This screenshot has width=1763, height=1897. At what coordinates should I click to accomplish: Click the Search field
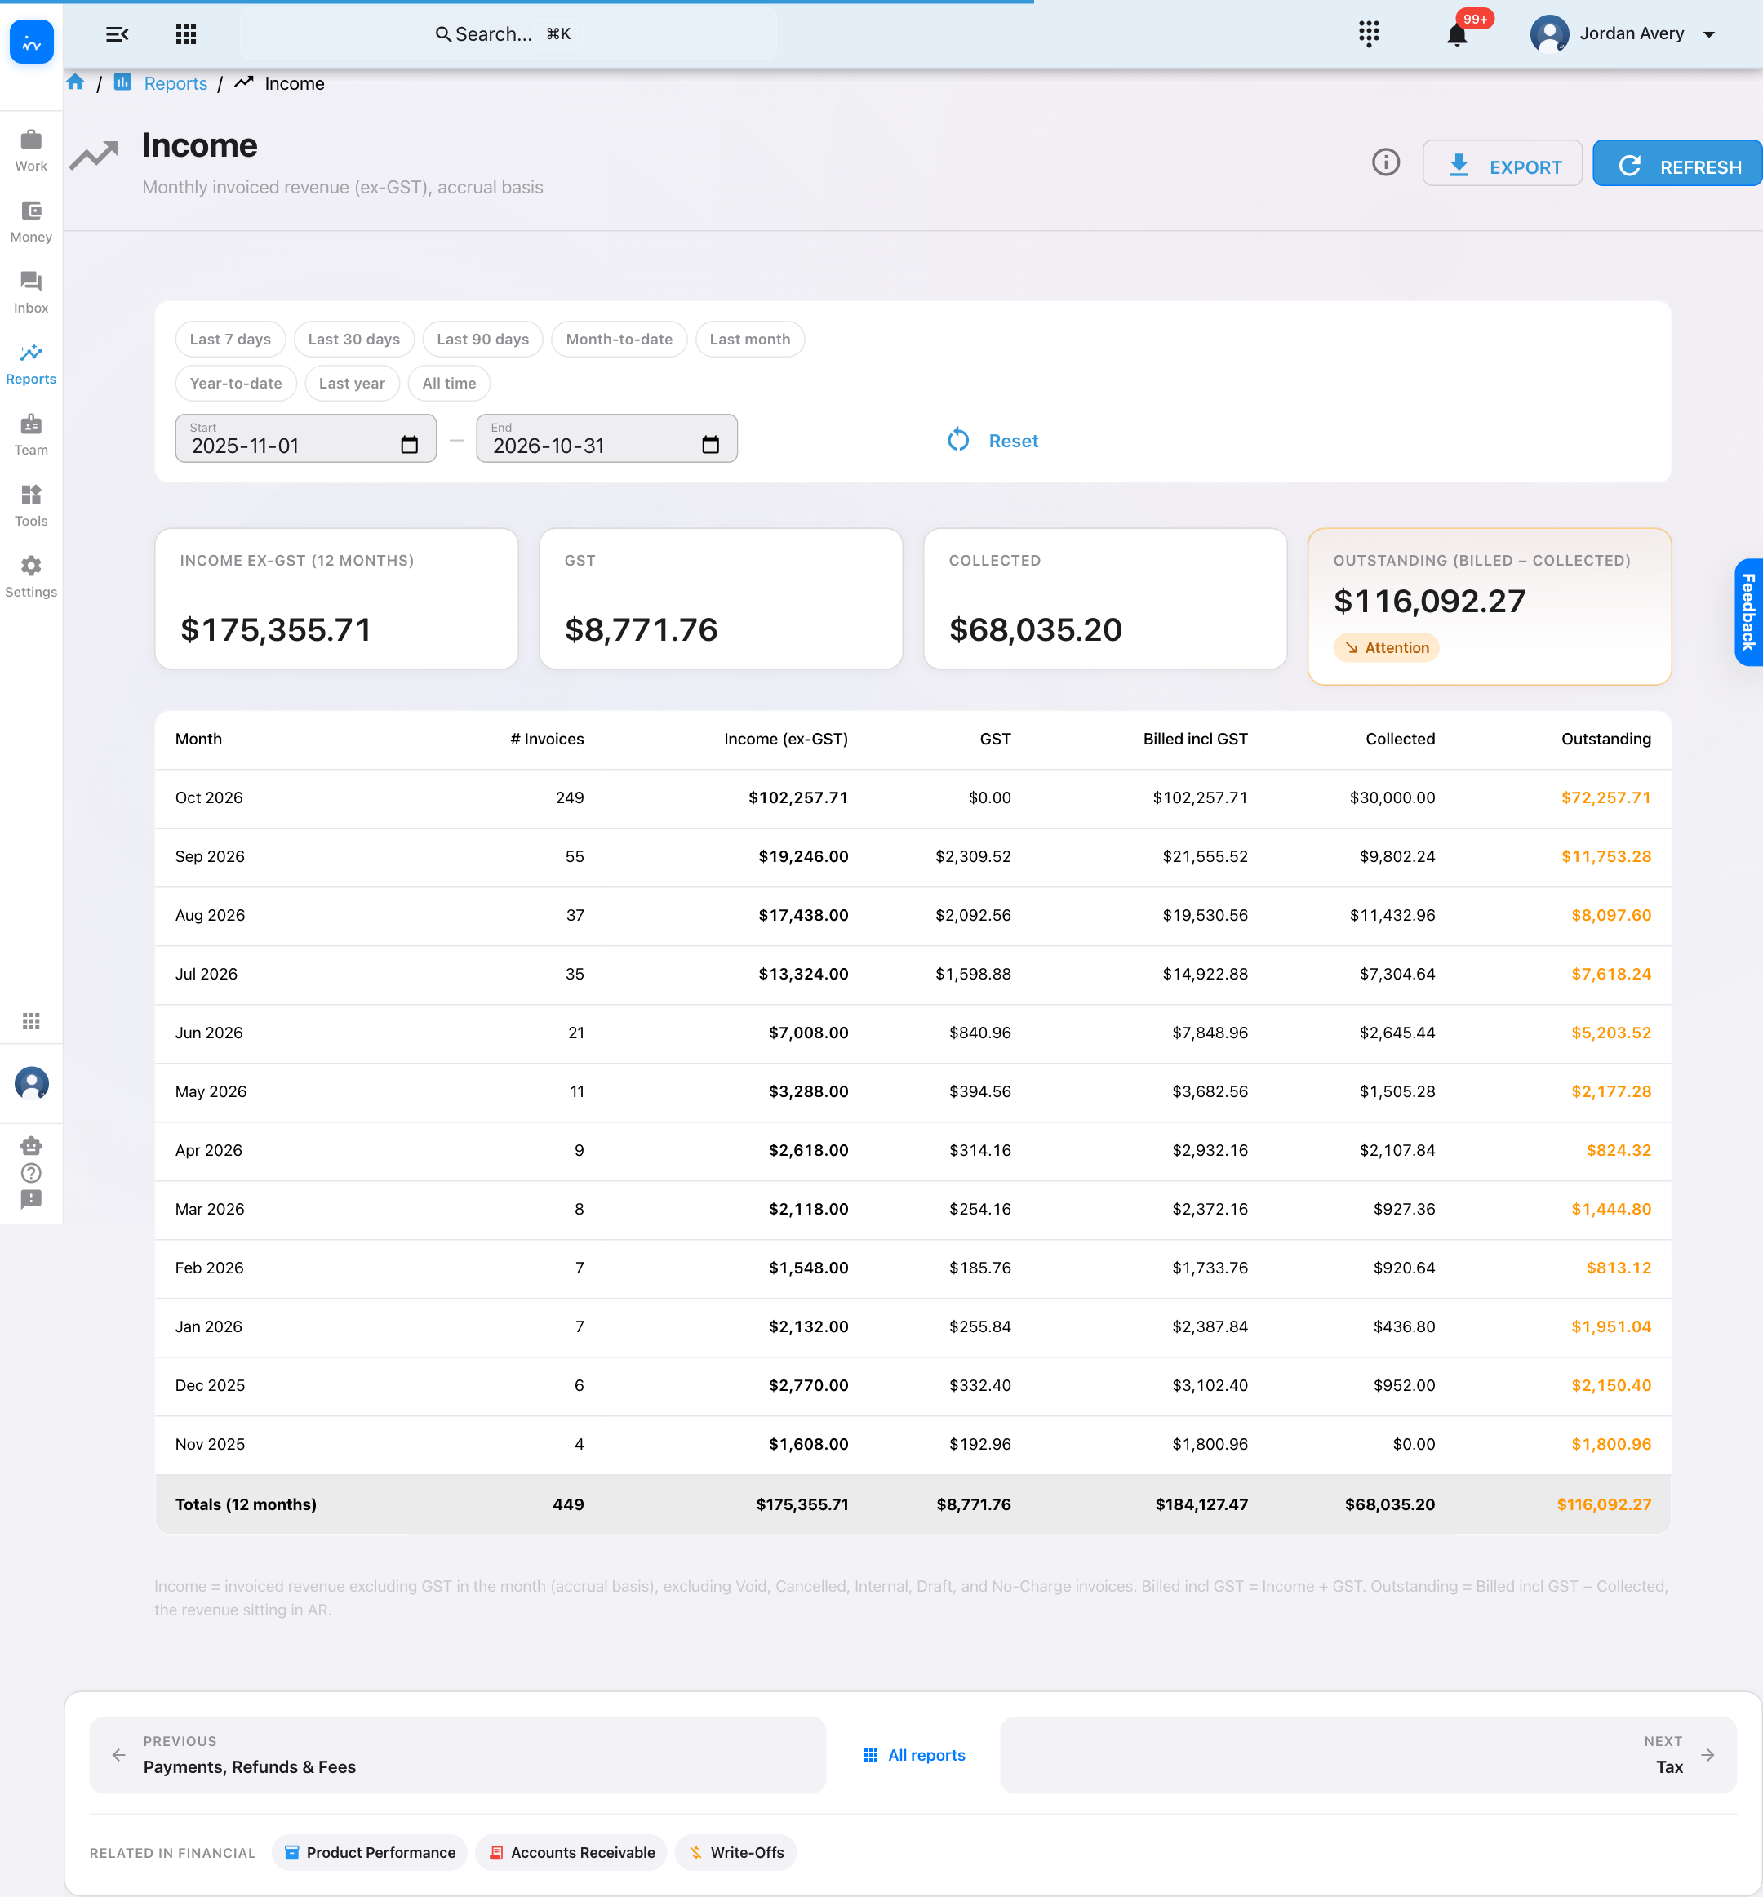point(508,34)
